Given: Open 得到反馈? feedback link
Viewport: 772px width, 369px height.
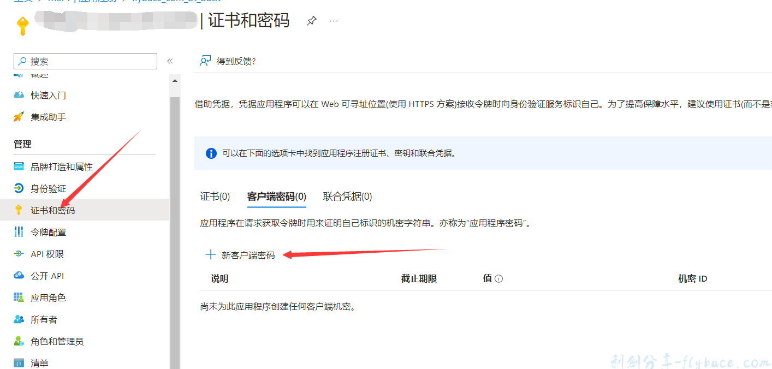Looking at the screenshot, I should point(236,61).
